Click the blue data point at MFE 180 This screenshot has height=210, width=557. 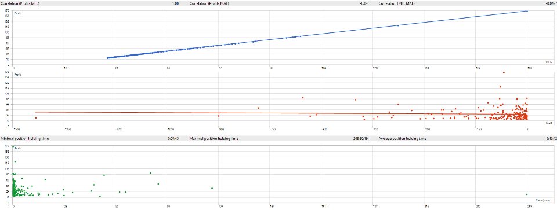[x=527, y=12]
